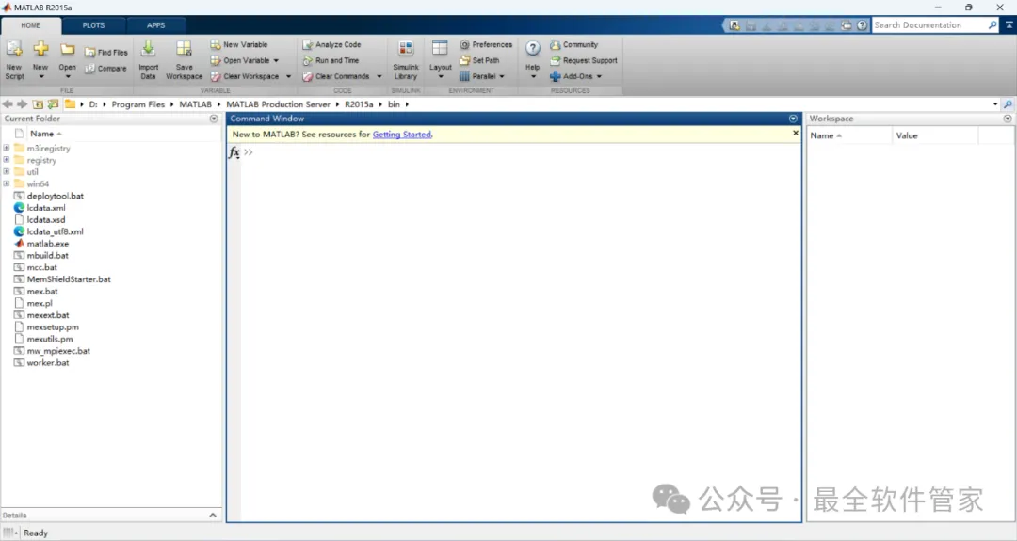The height and width of the screenshot is (541, 1017).
Task: Click the fx function browser icon
Action: tap(234, 152)
